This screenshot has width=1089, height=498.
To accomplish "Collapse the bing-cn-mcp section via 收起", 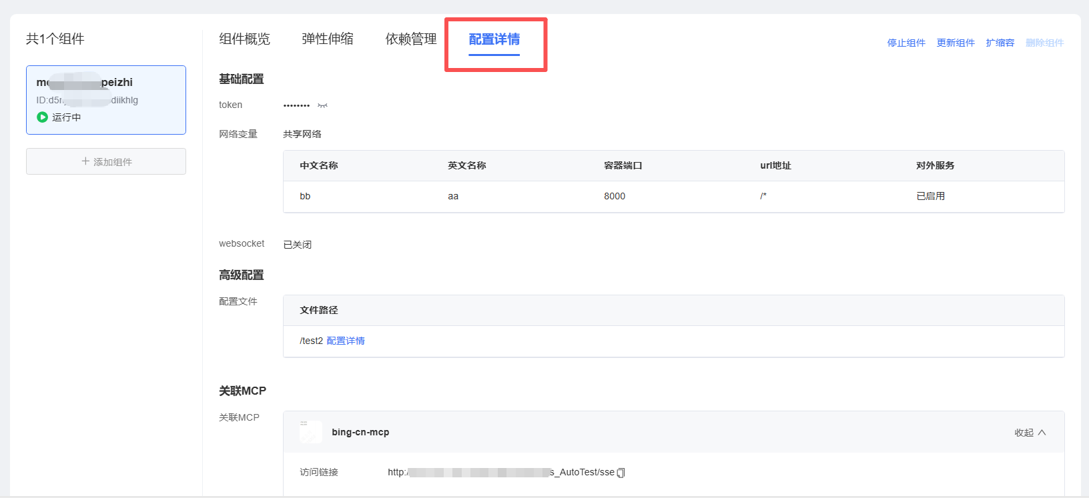I will (1030, 433).
